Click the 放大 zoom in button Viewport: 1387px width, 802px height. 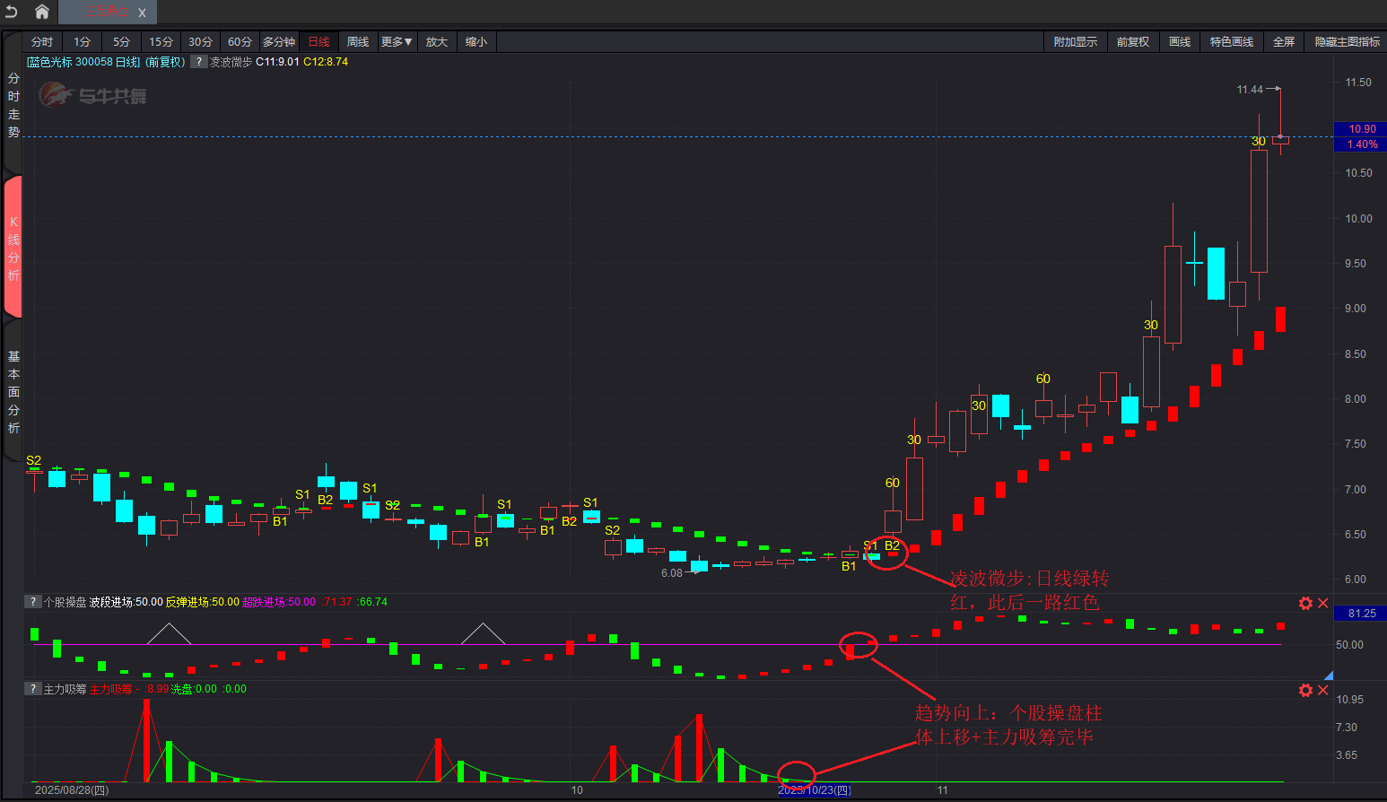(x=437, y=42)
